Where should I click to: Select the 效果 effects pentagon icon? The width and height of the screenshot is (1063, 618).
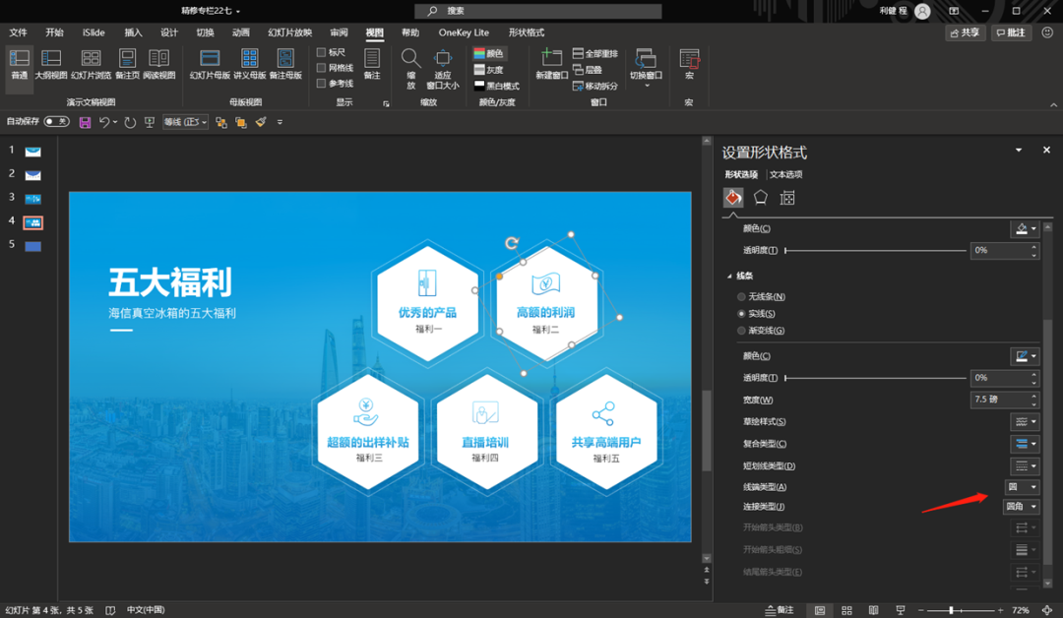coord(761,197)
